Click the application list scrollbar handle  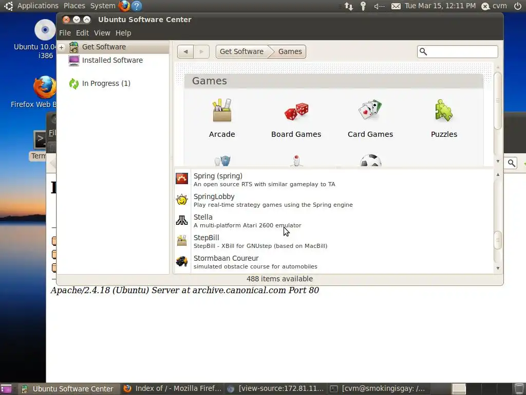pos(498,240)
